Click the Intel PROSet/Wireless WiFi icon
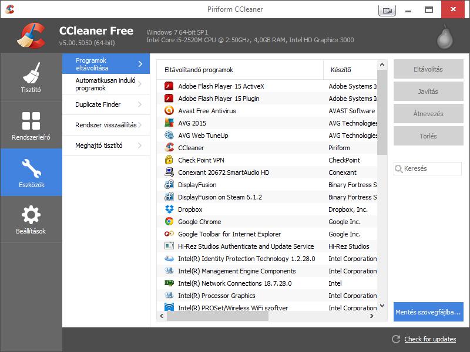470x352 pixels. coord(169,307)
